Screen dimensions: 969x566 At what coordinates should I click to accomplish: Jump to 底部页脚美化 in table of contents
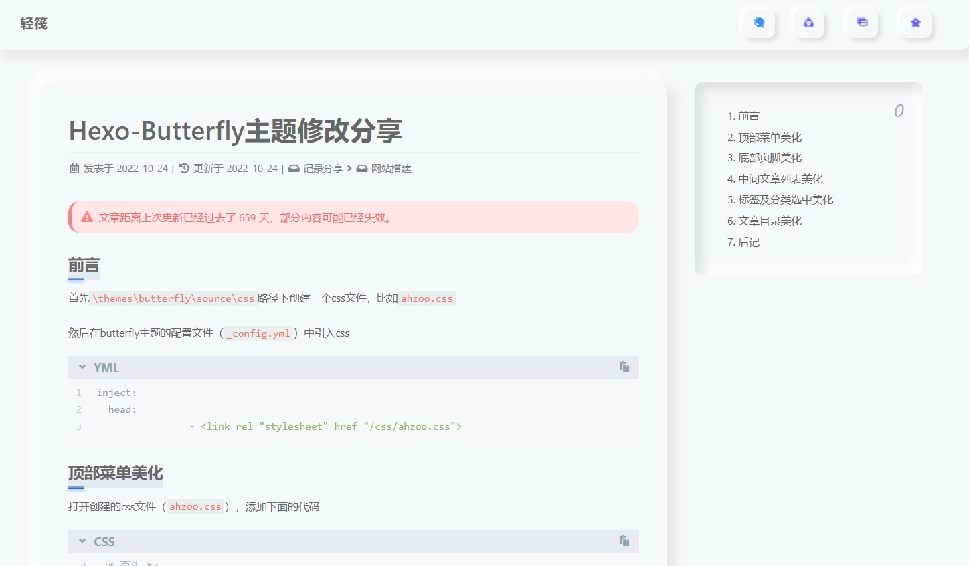click(770, 158)
